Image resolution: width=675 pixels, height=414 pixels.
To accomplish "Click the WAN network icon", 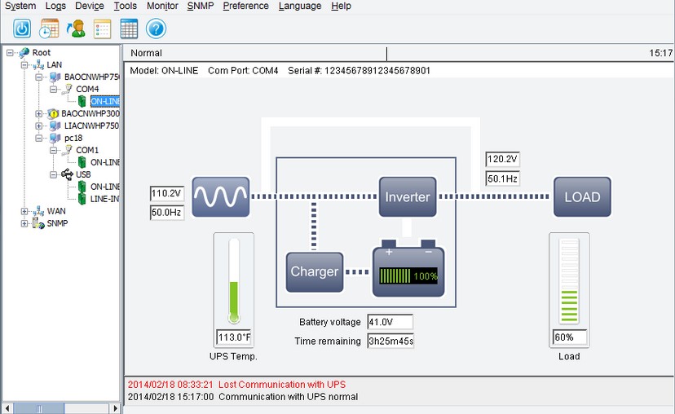I will [x=39, y=211].
